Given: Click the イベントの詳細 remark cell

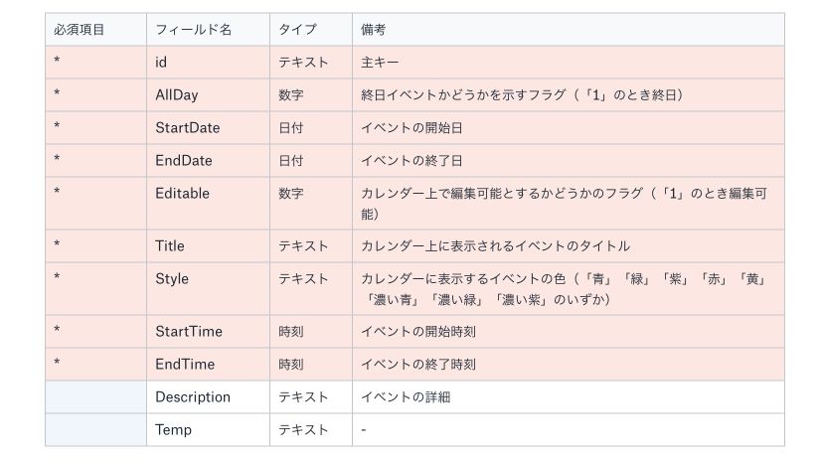Looking at the screenshot, I should point(569,397).
